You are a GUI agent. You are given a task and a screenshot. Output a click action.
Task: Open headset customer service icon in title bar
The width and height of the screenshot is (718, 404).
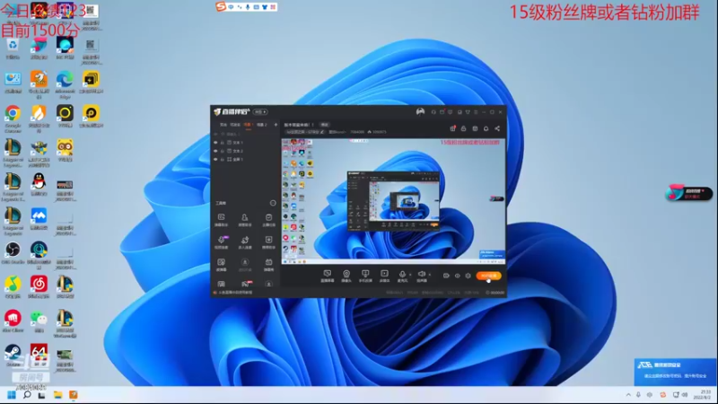433,111
